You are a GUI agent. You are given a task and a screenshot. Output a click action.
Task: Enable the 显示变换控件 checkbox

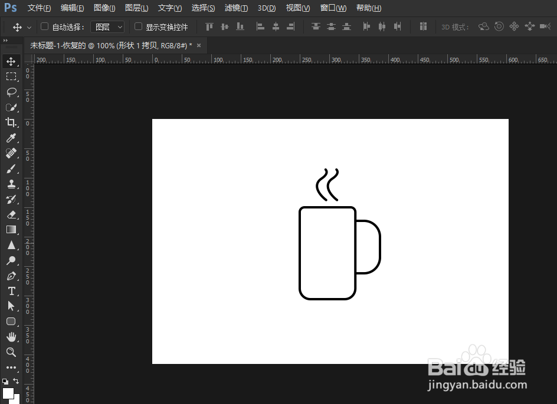pos(138,27)
